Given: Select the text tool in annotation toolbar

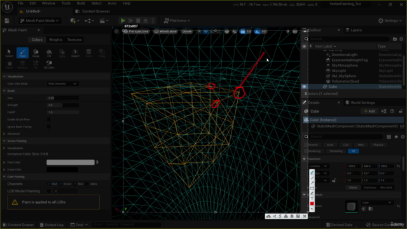Looking at the screenshot, I should point(312,198).
